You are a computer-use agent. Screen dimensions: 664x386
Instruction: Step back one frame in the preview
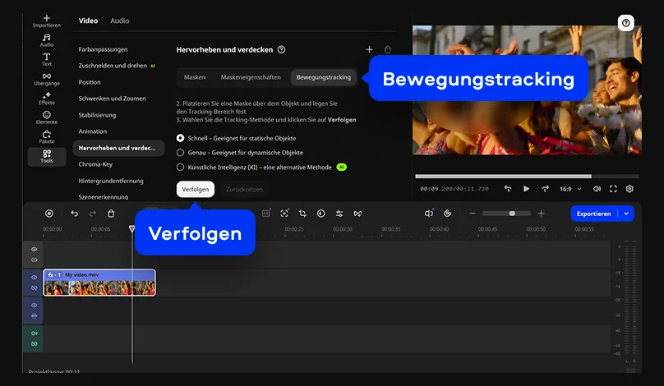tap(508, 189)
